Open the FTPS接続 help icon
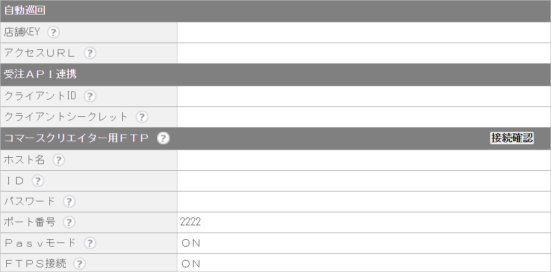 tap(80, 263)
